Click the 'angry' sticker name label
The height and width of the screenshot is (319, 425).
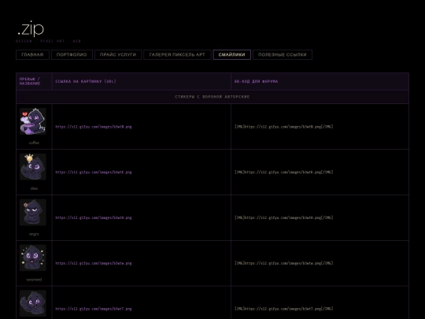pyautogui.click(x=34, y=234)
